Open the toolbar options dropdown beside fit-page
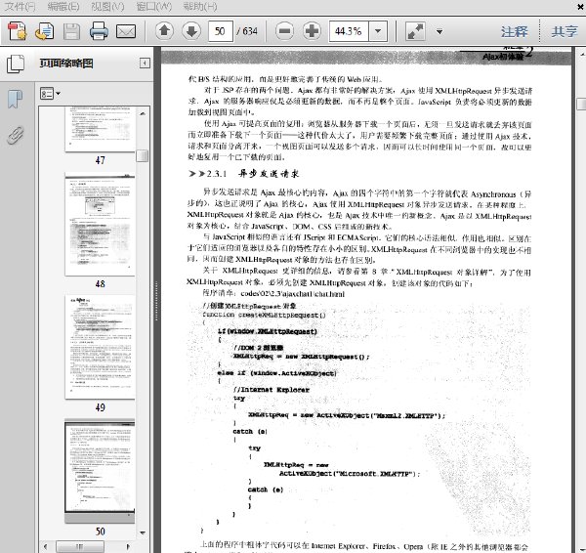 pos(439,32)
